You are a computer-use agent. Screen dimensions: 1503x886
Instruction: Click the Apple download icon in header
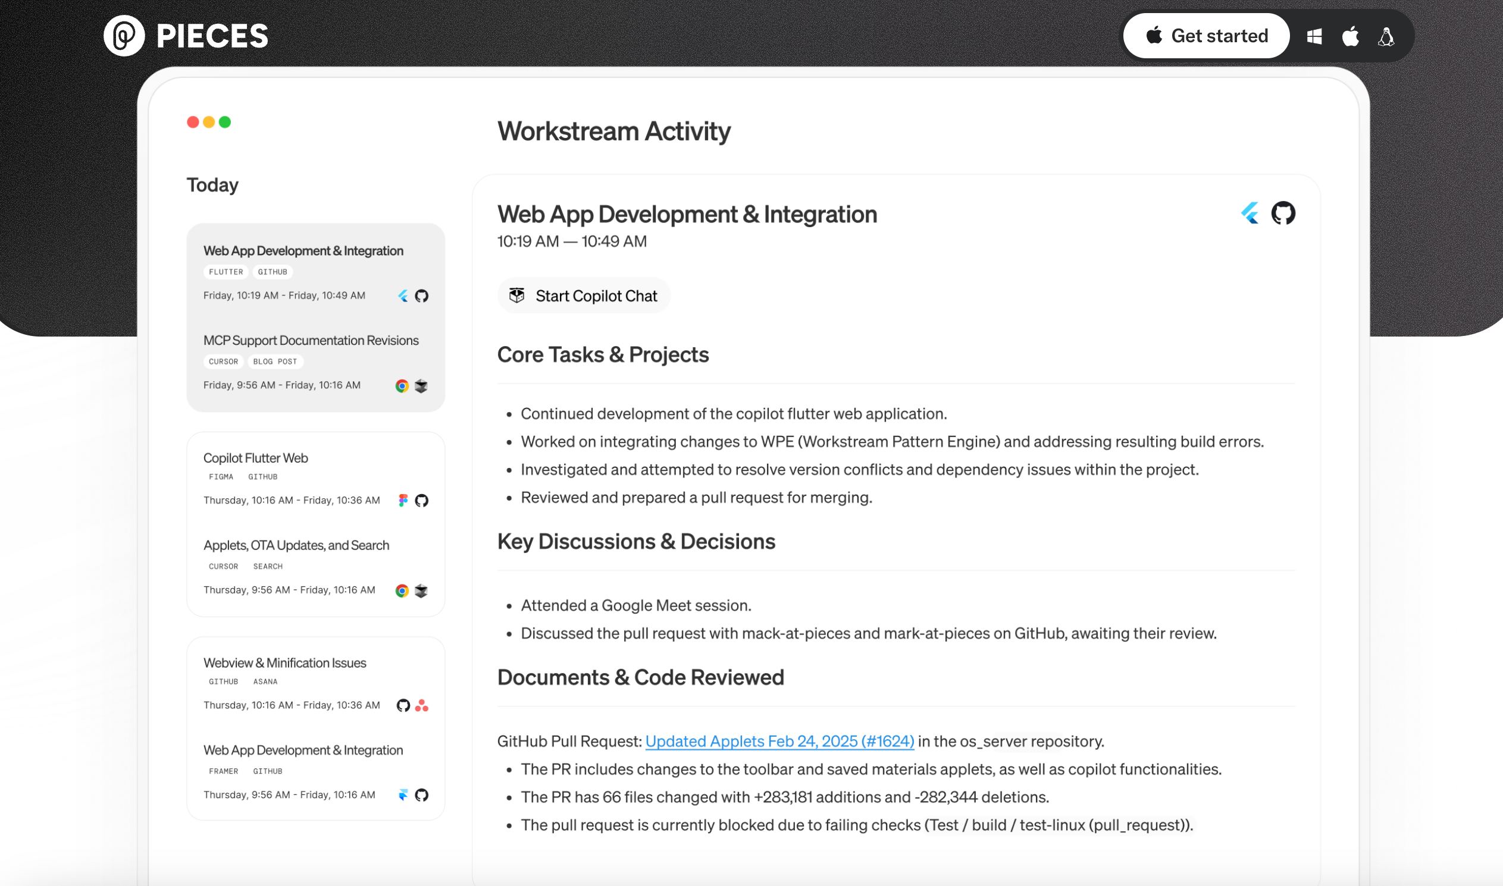point(1350,37)
